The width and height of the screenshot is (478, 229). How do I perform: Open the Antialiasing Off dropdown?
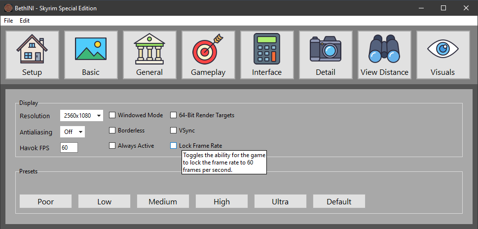coord(73,132)
